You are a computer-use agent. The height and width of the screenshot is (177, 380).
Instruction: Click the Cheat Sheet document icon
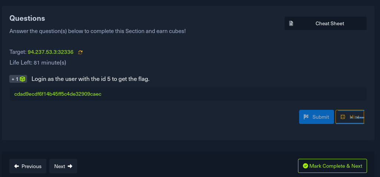[x=291, y=23]
